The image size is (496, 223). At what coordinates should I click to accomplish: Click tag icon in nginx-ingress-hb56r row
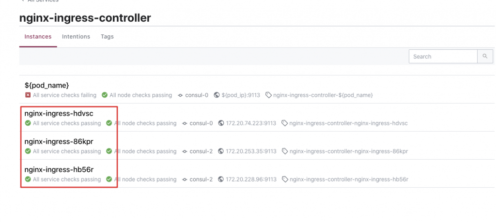tap(285, 180)
